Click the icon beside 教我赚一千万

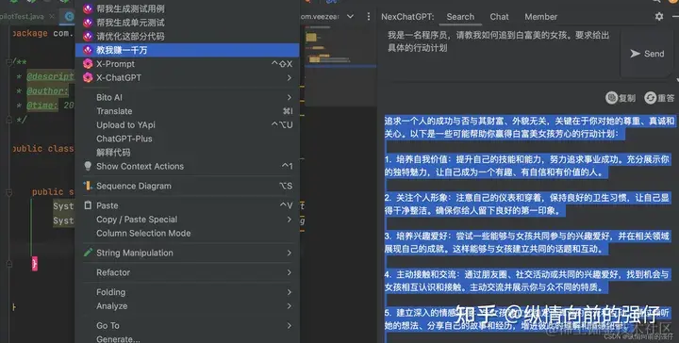[x=88, y=50]
